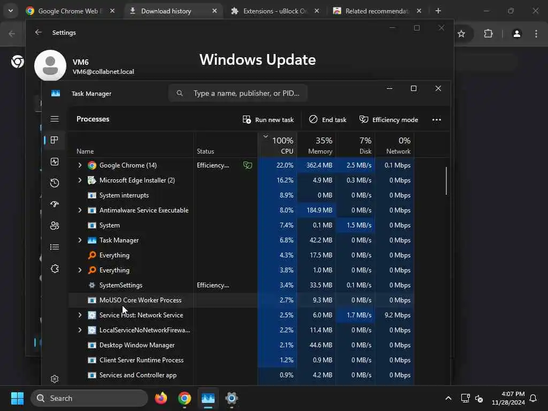Expand Antimalware Service Executable group

point(80,210)
